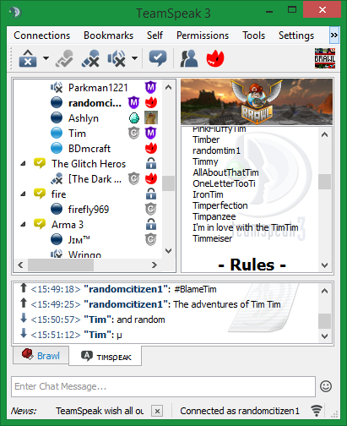Open the Permissions menu

[203, 35]
